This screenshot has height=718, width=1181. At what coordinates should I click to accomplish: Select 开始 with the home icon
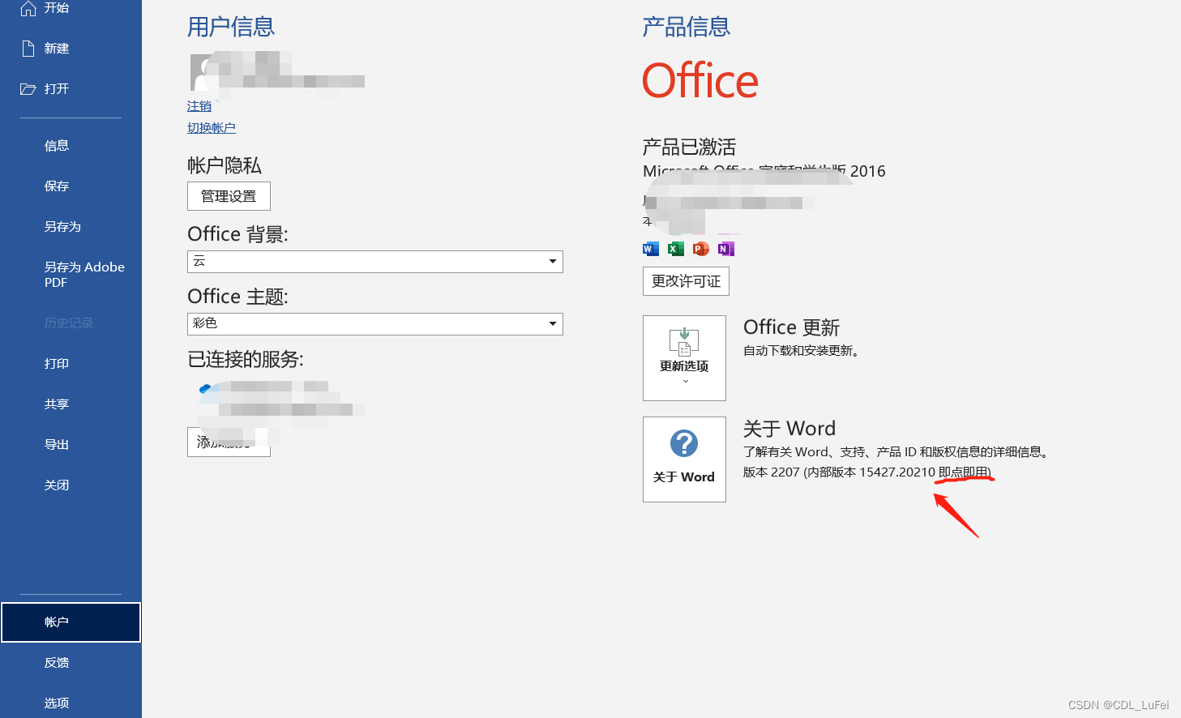27,8
